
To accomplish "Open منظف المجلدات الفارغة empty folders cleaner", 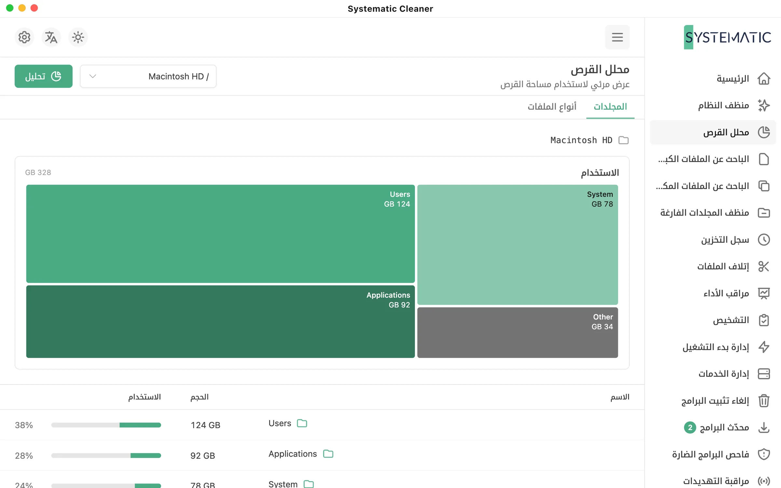I will click(x=713, y=213).
